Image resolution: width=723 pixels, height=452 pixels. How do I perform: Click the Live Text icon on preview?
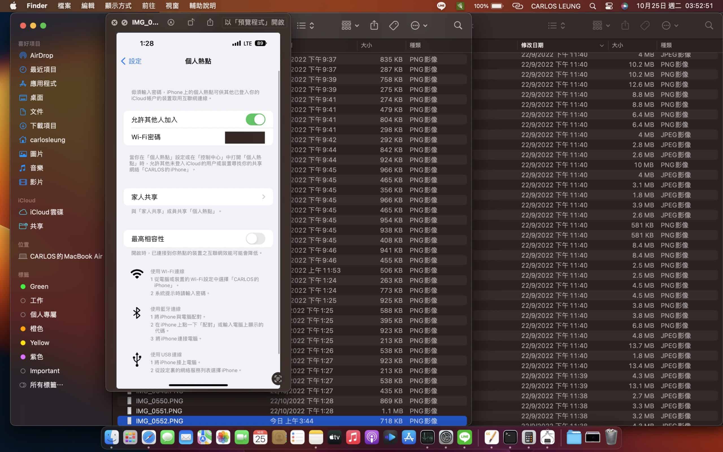coord(278,379)
